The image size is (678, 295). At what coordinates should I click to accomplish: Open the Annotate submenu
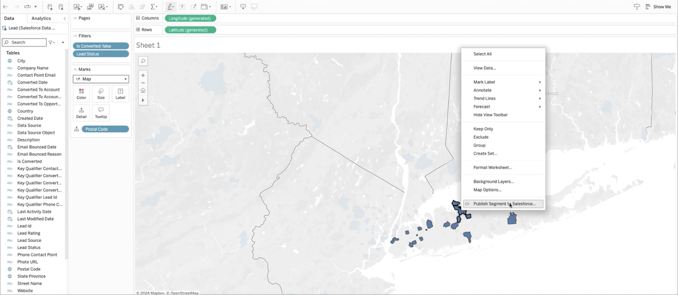(504, 90)
